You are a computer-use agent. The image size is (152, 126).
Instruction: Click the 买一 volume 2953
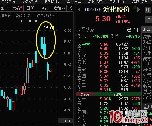click(x=123, y=99)
